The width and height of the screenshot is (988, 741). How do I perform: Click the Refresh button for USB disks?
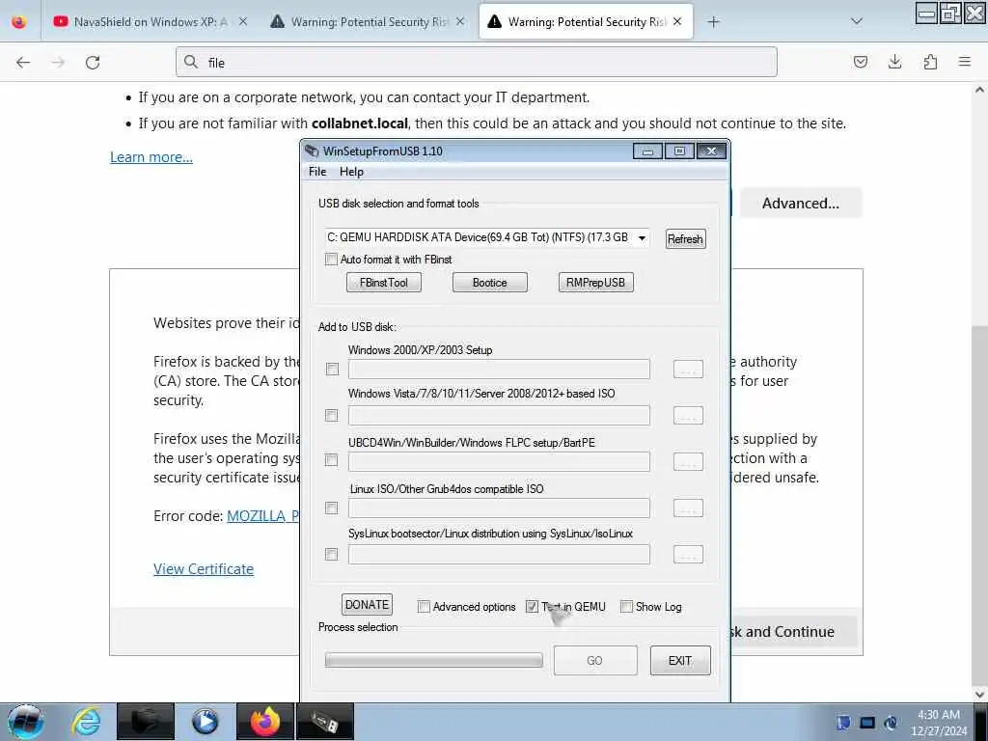pos(685,239)
